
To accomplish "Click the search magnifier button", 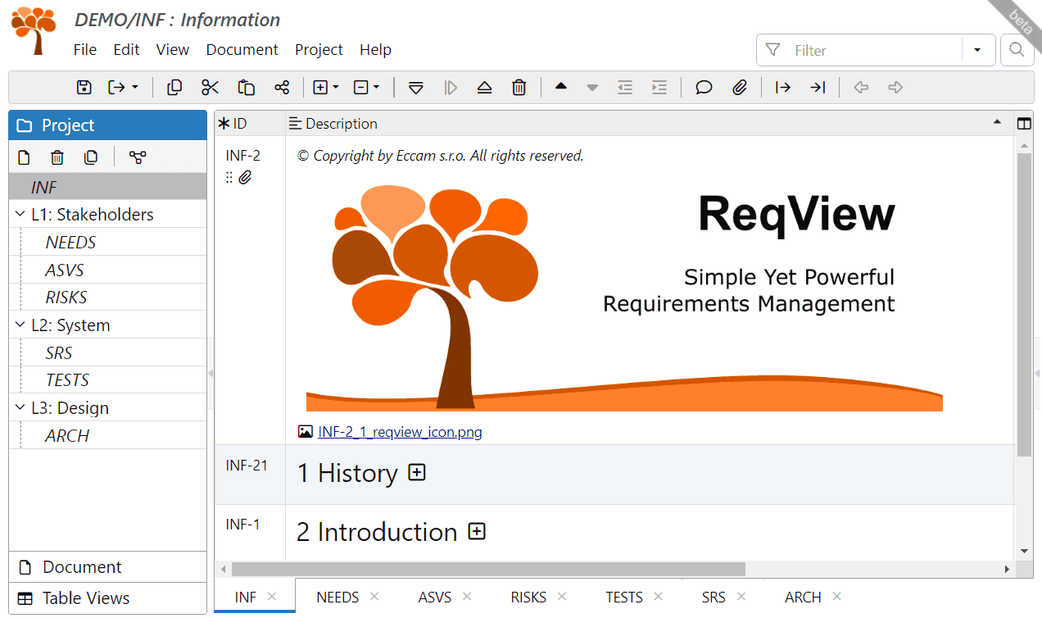I will (x=1017, y=50).
